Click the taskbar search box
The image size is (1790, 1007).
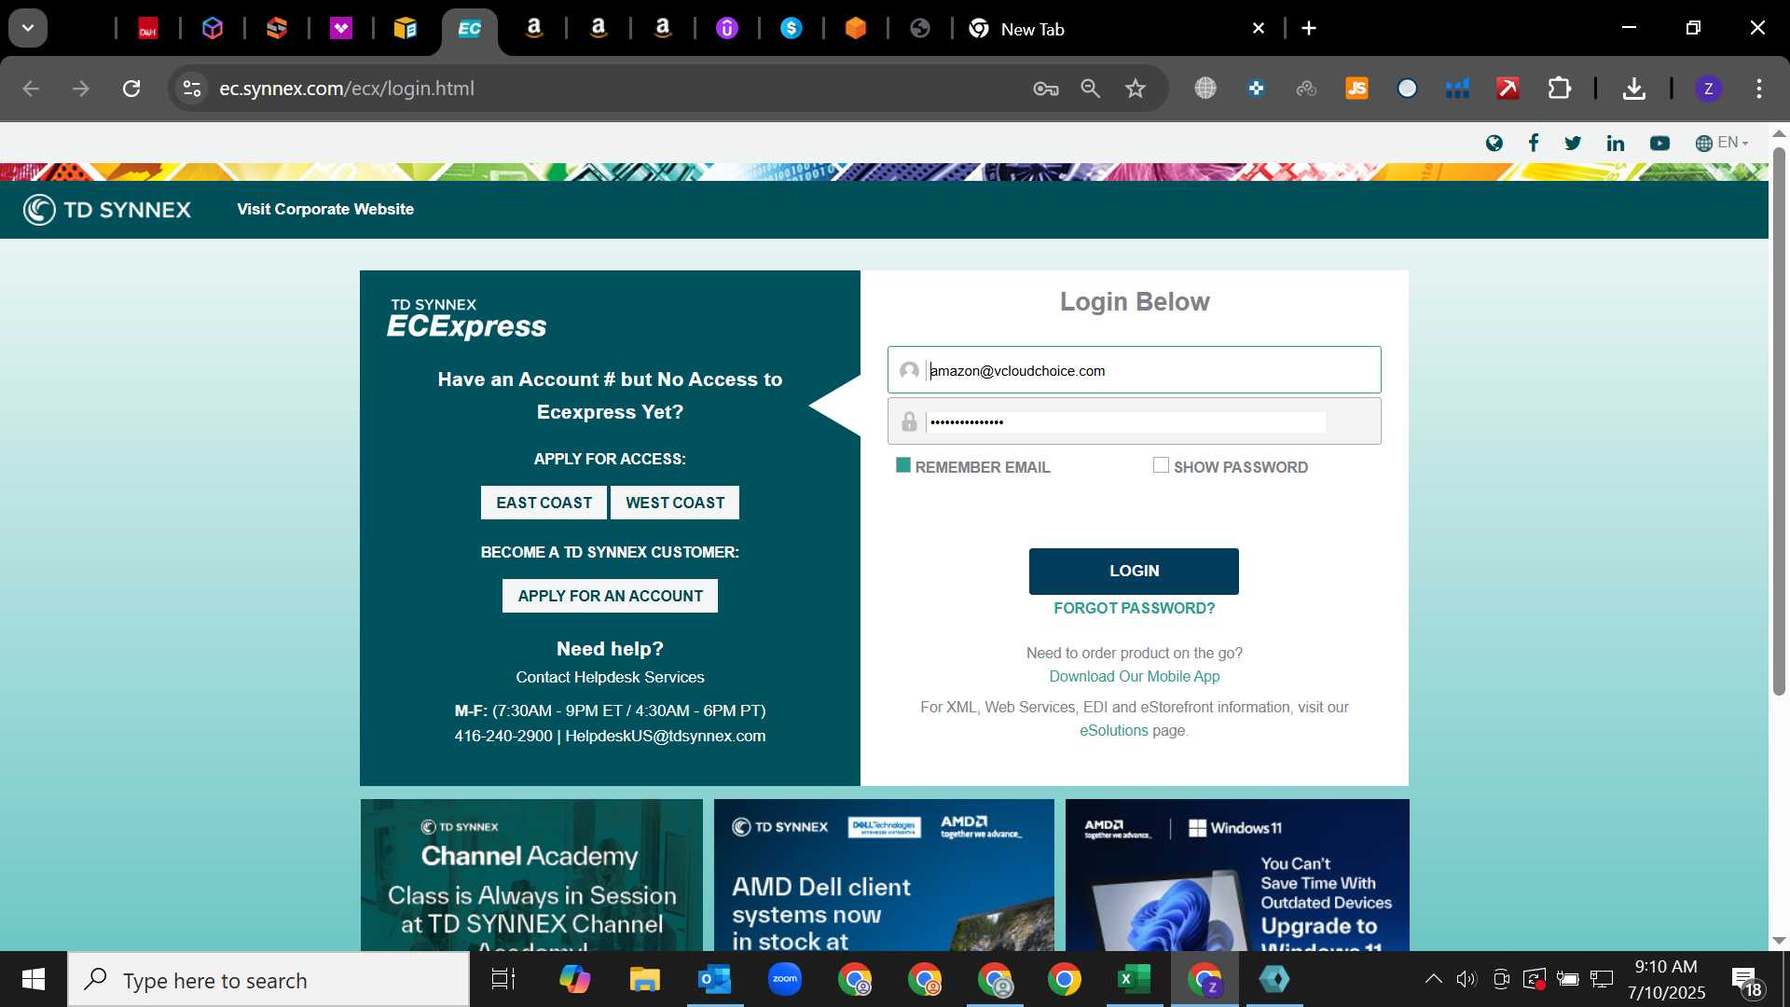tap(268, 980)
